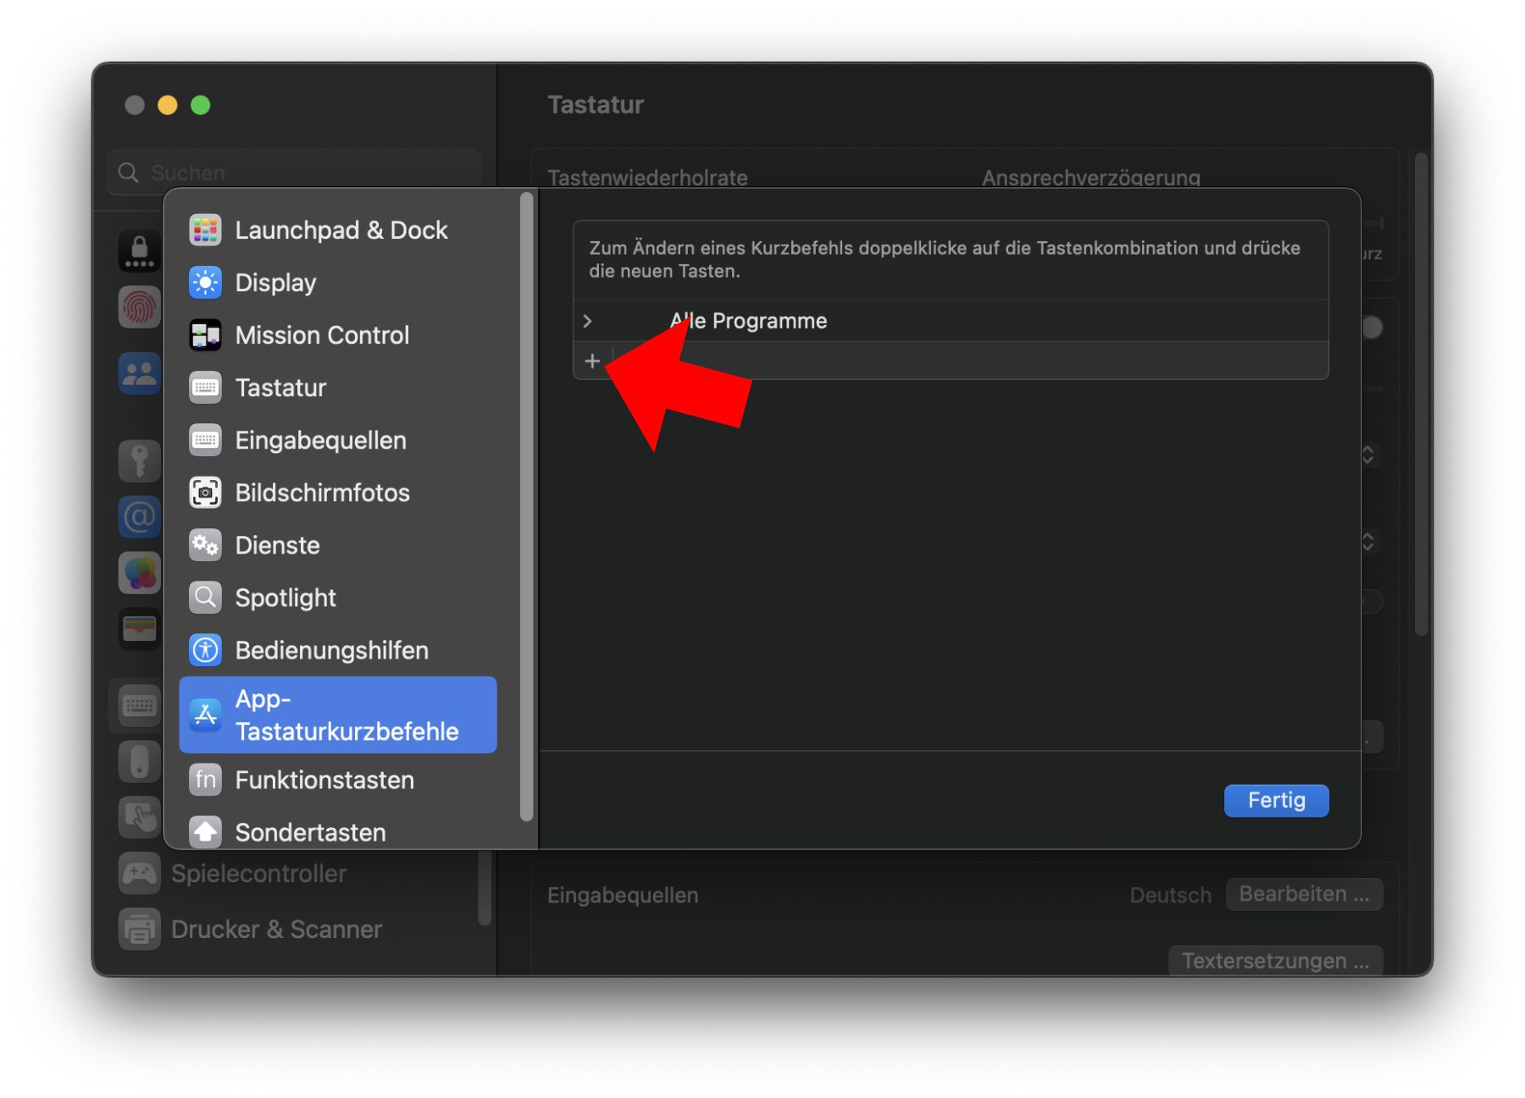Screen dimensions: 1525x1098
Task: Click the plus icon to add shortcut
Action: click(x=592, y=361)
